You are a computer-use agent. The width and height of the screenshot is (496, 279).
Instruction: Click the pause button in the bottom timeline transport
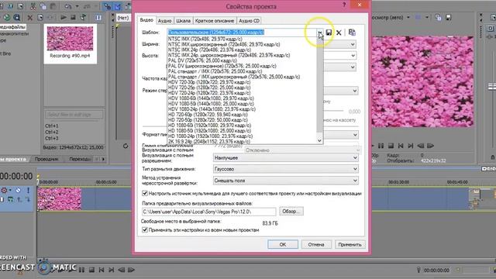[x=81, y=270]
